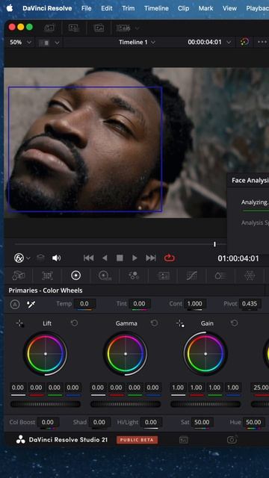Click the viewer split layout icon next to 50%

click(x=45, y=43)
